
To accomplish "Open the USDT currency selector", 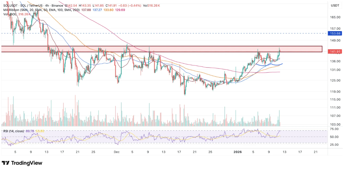I will (335, 6).
